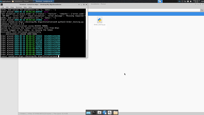204x115 pixels.
Task: Select the Order_testing.py file icon in Thunar
Action: coord(100,20)
